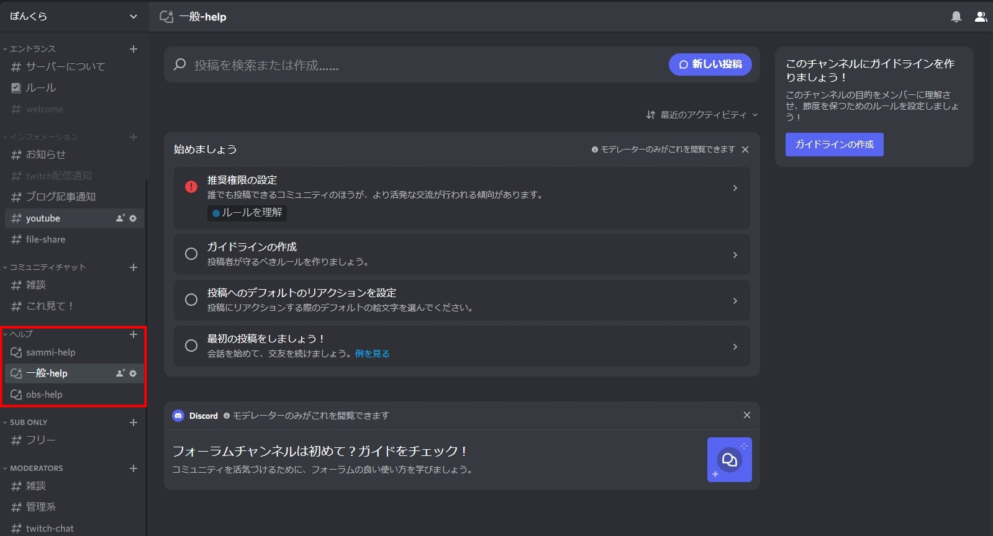This screenshot has width=993, height=536.
Task: Collapse the インフォメーション category
Action: [x=40, y=137]
